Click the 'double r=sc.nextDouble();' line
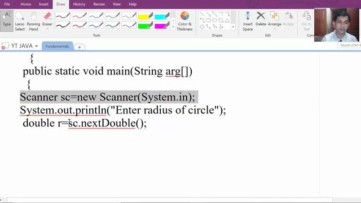This screenshot has height=203, width=361. point(85,123)
